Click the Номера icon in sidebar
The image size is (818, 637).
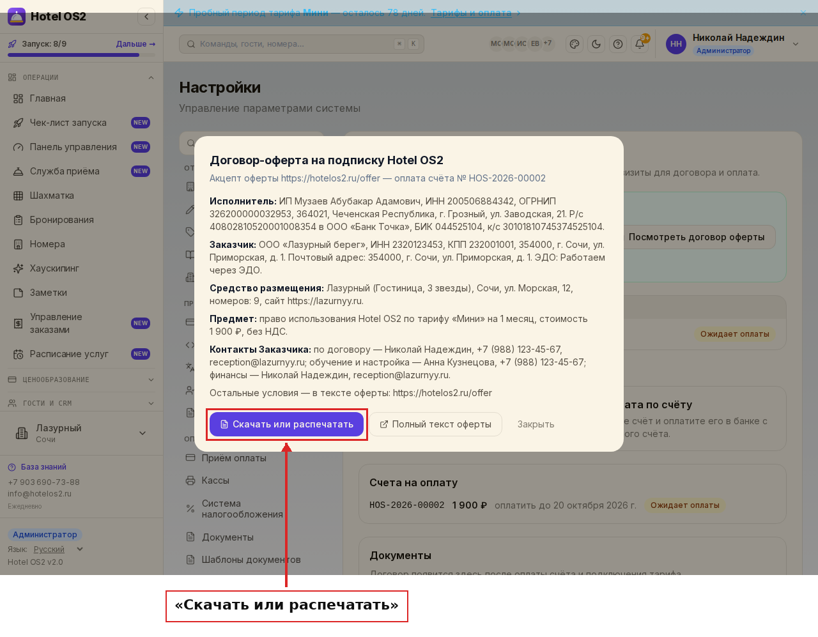coord(19,244)
